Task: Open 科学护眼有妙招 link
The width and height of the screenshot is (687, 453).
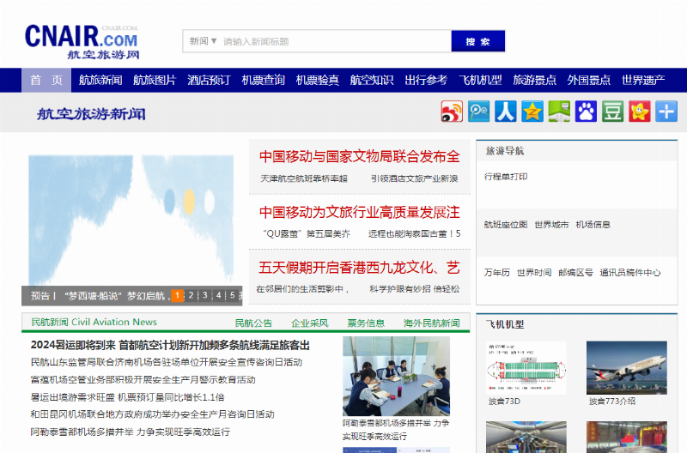Action: [x=415, y=289]
